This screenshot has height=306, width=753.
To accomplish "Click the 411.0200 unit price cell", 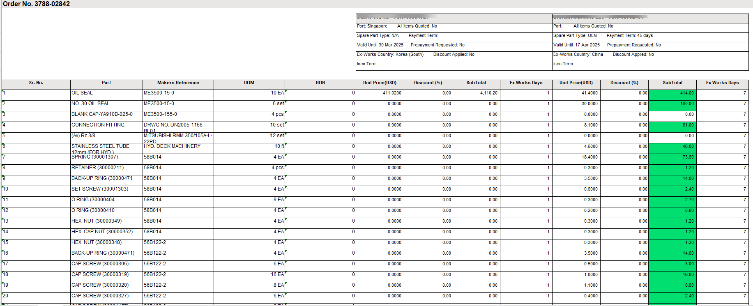I will pyautogui.click(x=380, y=93).
